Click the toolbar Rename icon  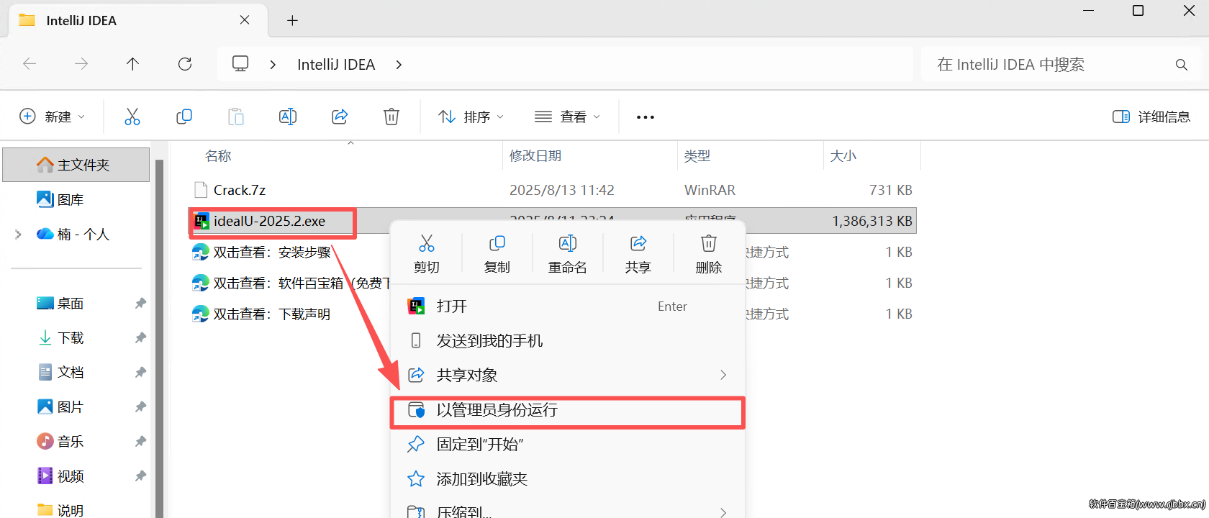[288, 117]
